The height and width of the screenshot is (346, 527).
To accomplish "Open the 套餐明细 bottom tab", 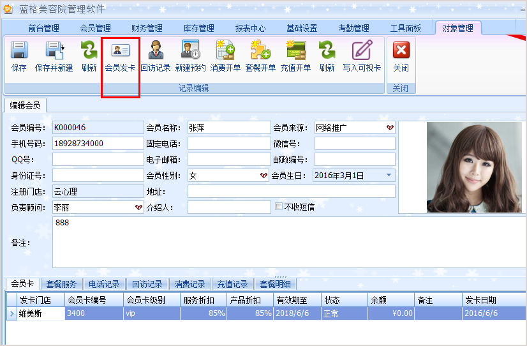I will [275, 284].
